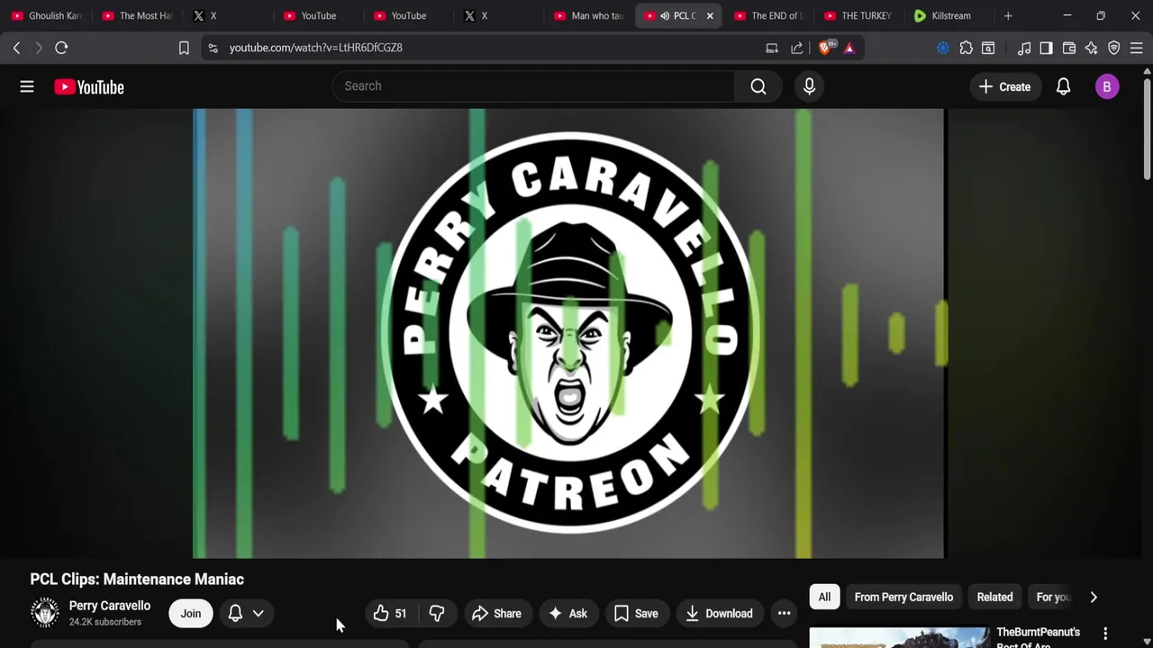Click the video player to pause
Screen dimensions: 1153x648
[568, 333]
